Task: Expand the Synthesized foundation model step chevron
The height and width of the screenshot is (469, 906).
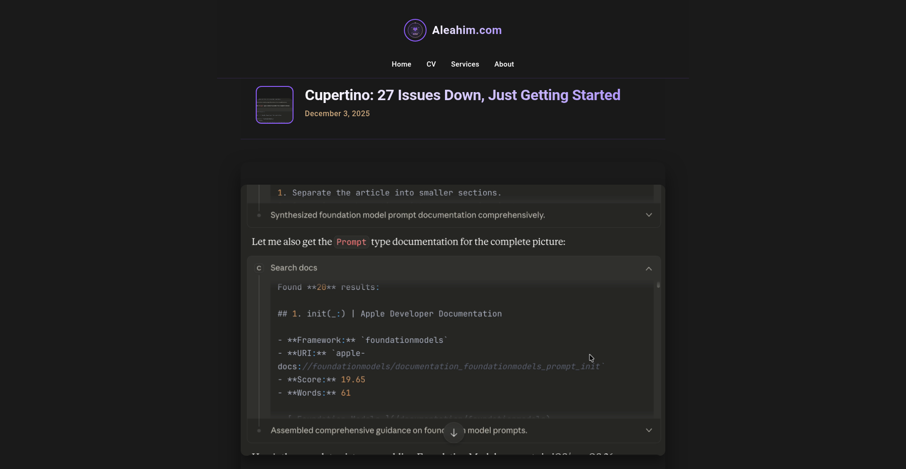Action: (649, 215)
